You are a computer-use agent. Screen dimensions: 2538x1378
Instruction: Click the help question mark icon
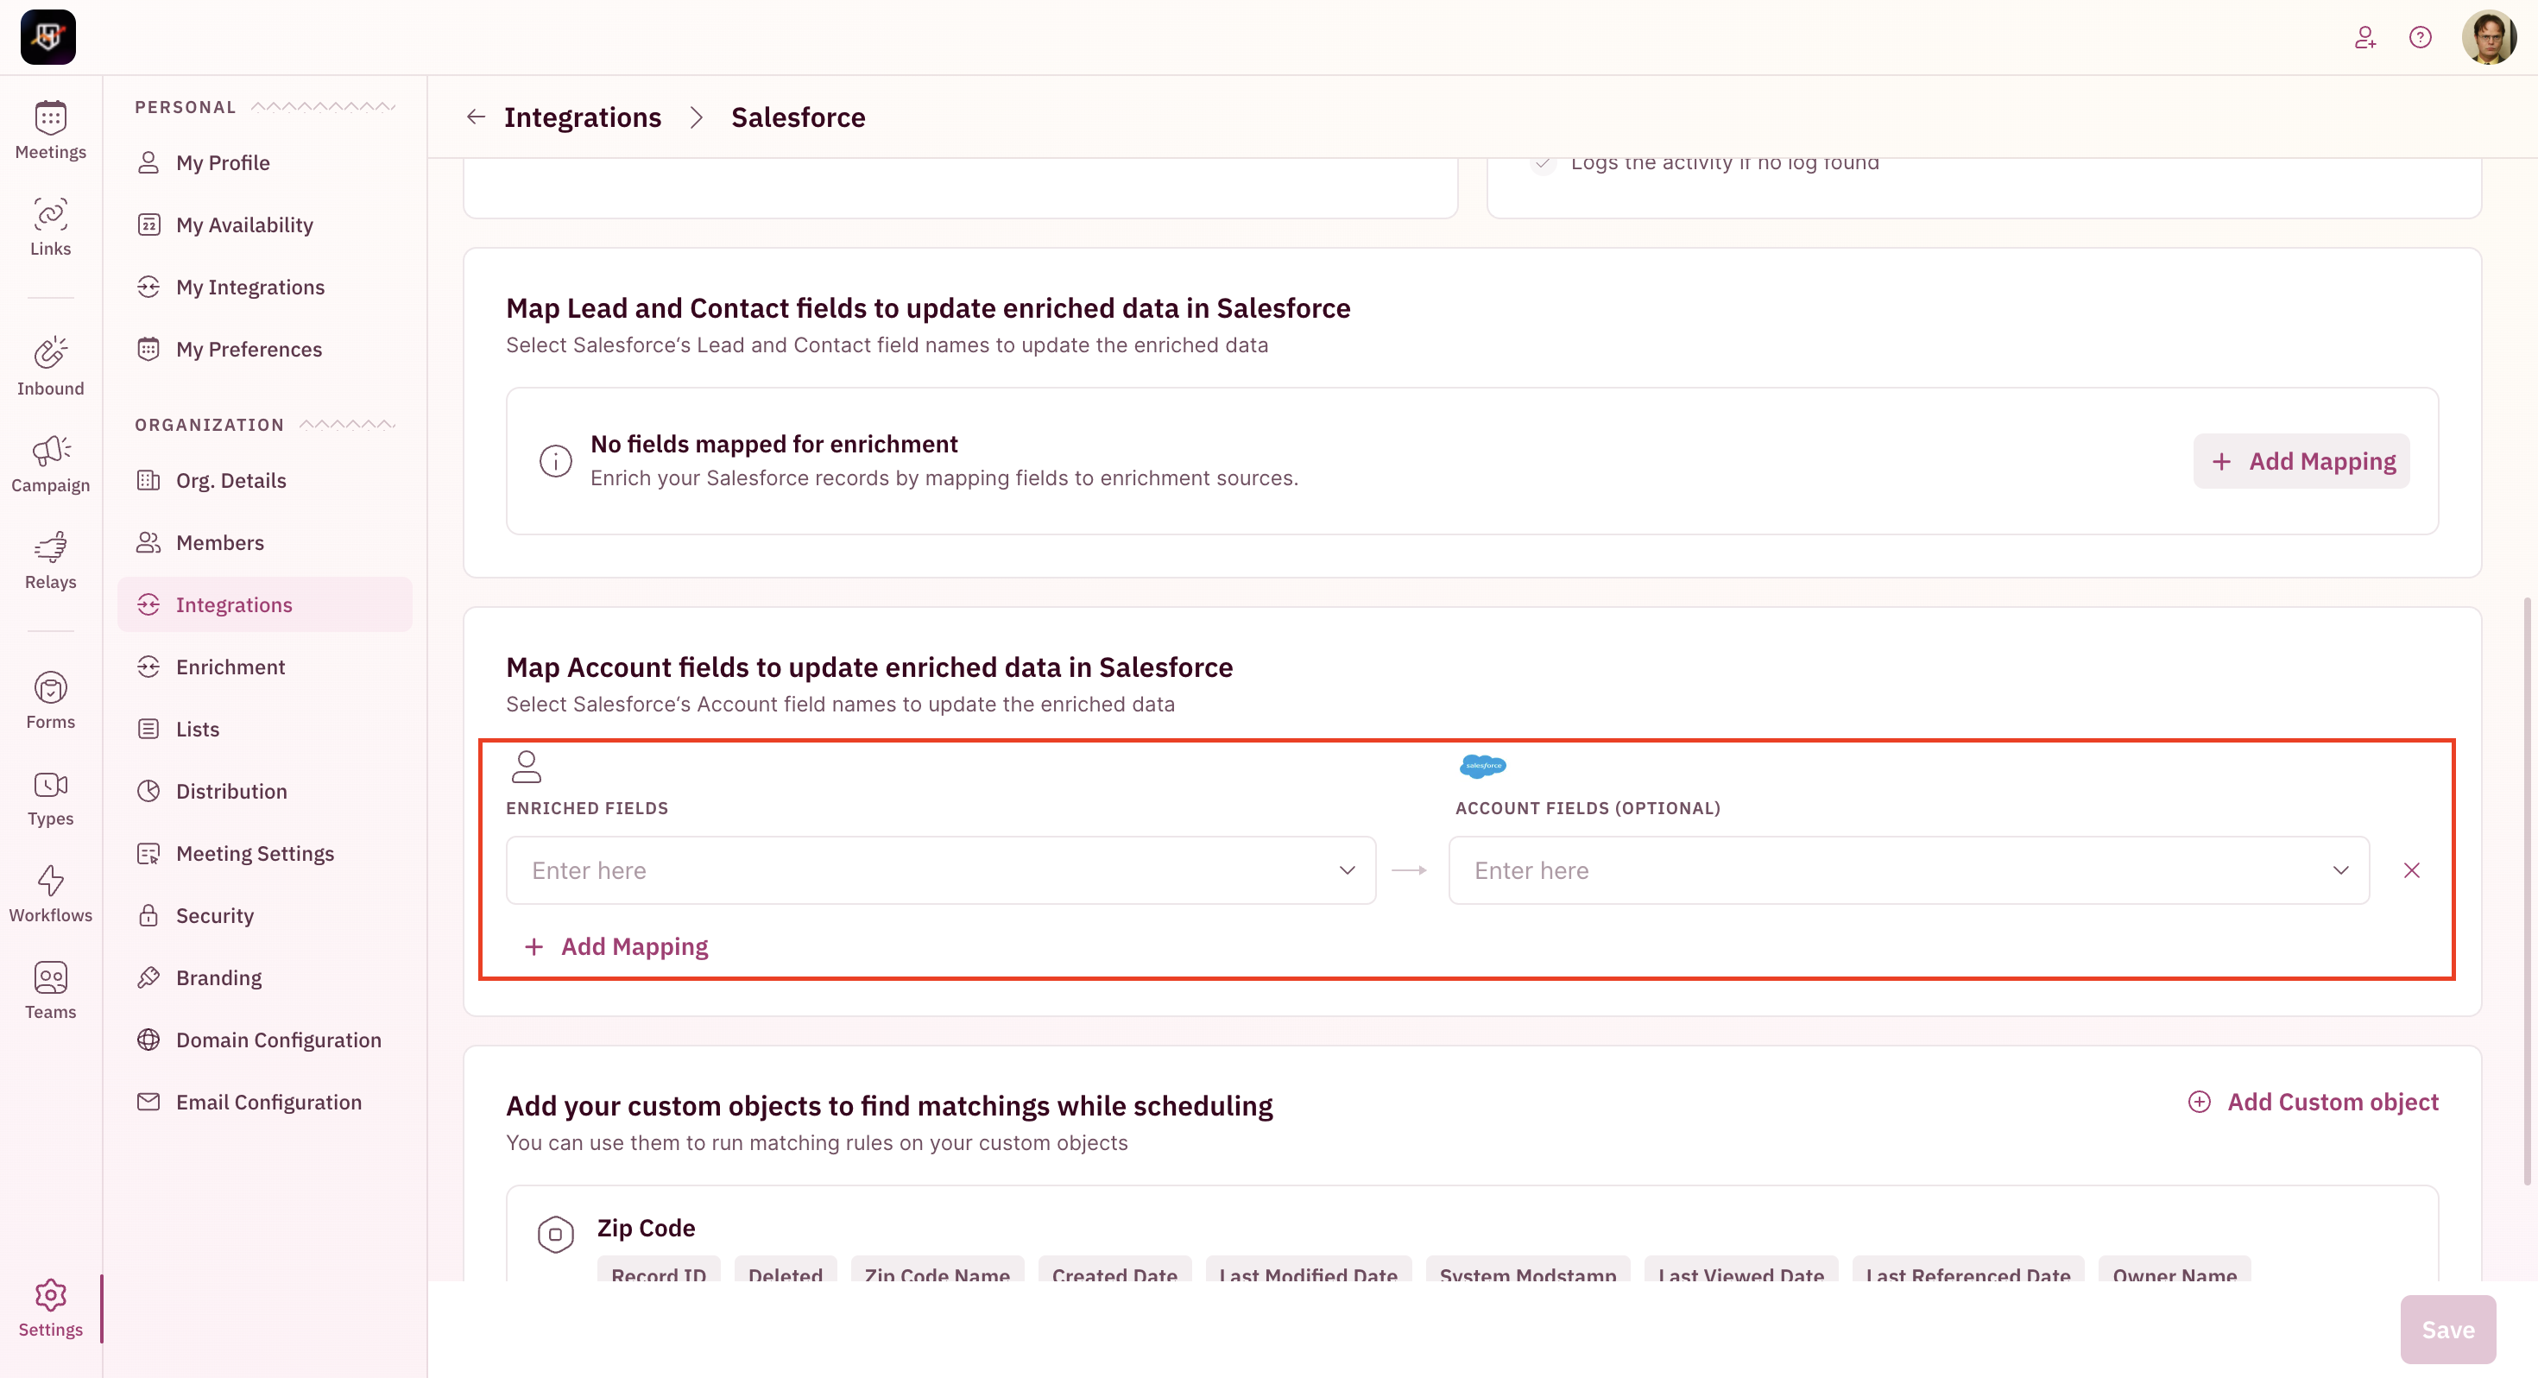tap(2420, 37)
